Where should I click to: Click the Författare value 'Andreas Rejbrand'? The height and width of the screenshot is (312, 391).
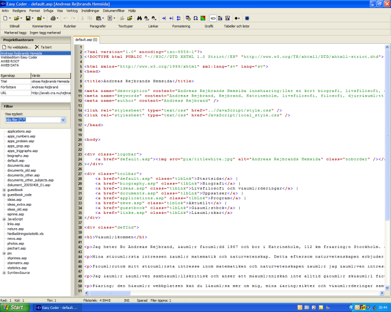(x=50, y=87)
